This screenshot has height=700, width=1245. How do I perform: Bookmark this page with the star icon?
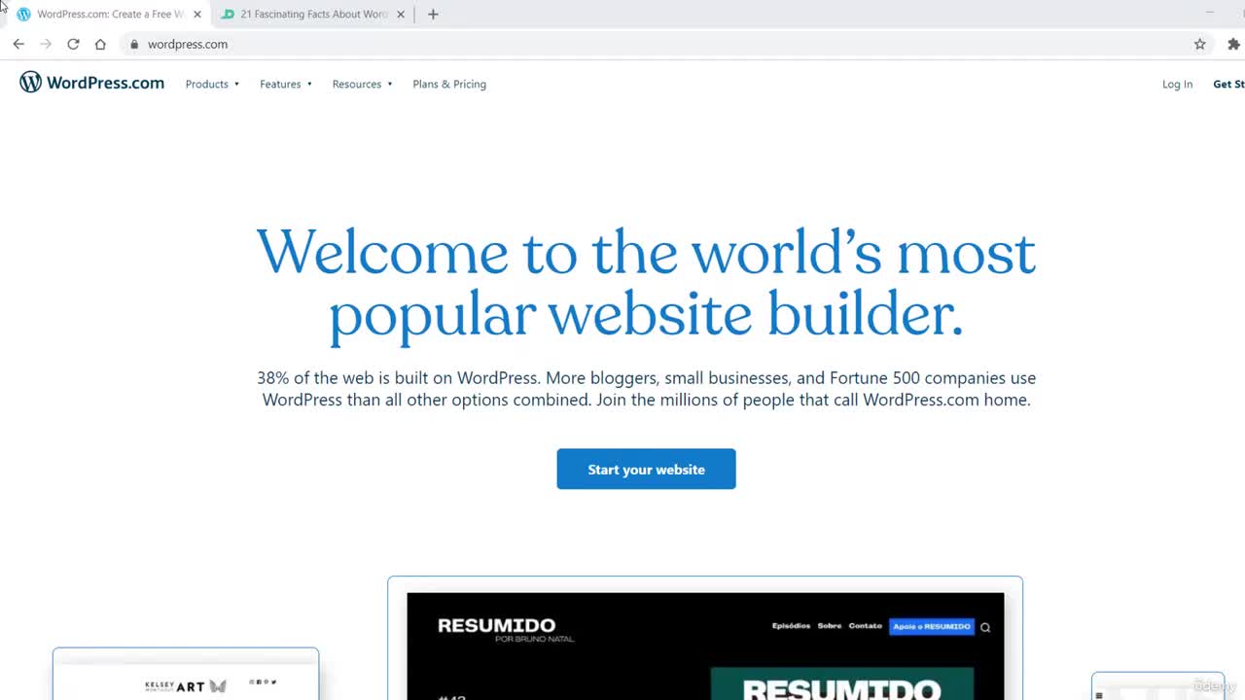tap(1200, 44)
